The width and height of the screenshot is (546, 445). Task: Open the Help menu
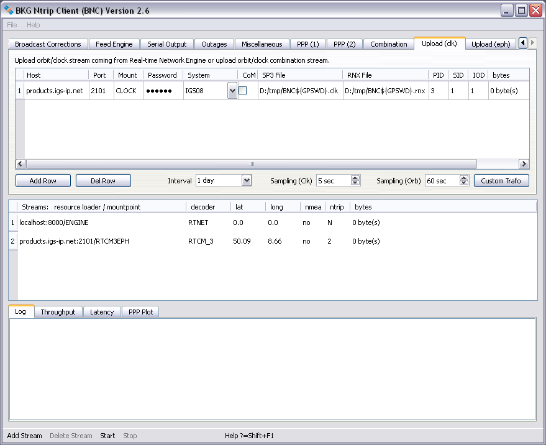34,25
